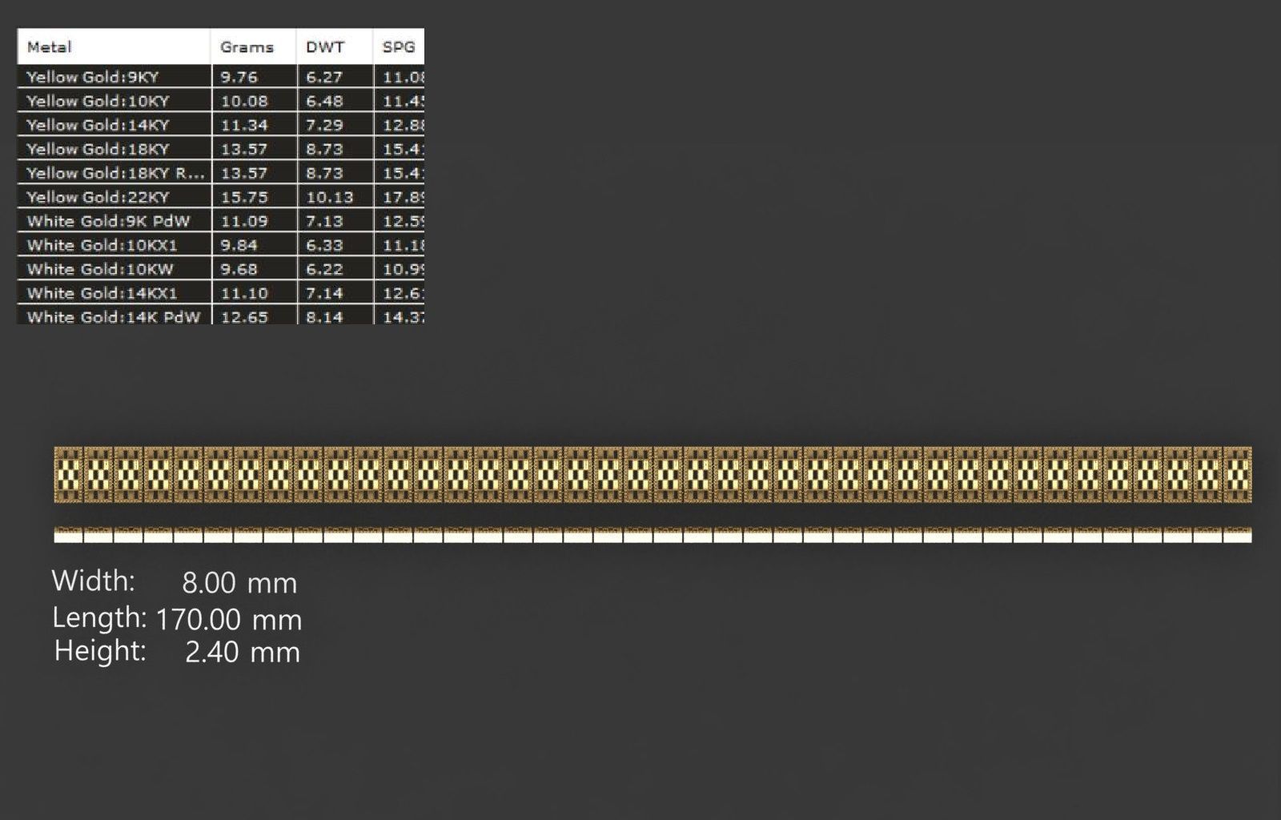Select the Yellow Gold:14KY row
This screenshot has height=820, width=1281.
221,125
